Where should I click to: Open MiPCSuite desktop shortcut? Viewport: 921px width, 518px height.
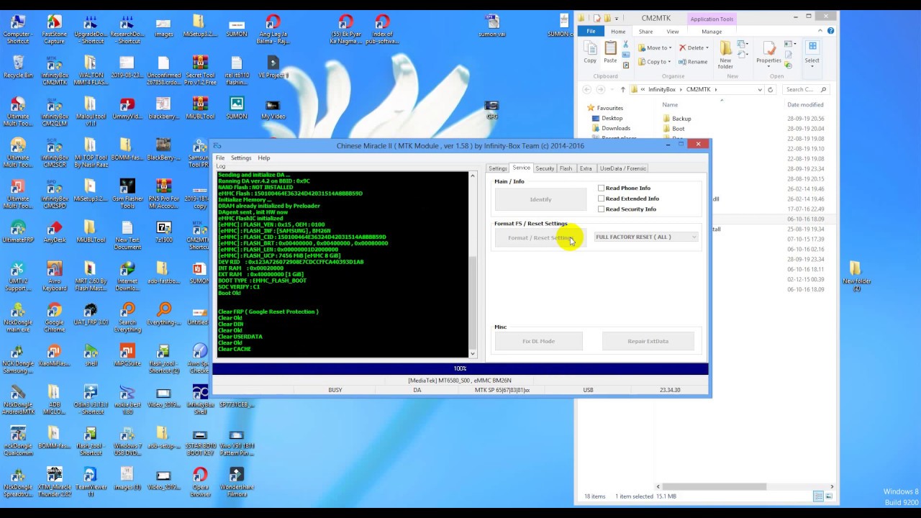(x=127, y=355)
